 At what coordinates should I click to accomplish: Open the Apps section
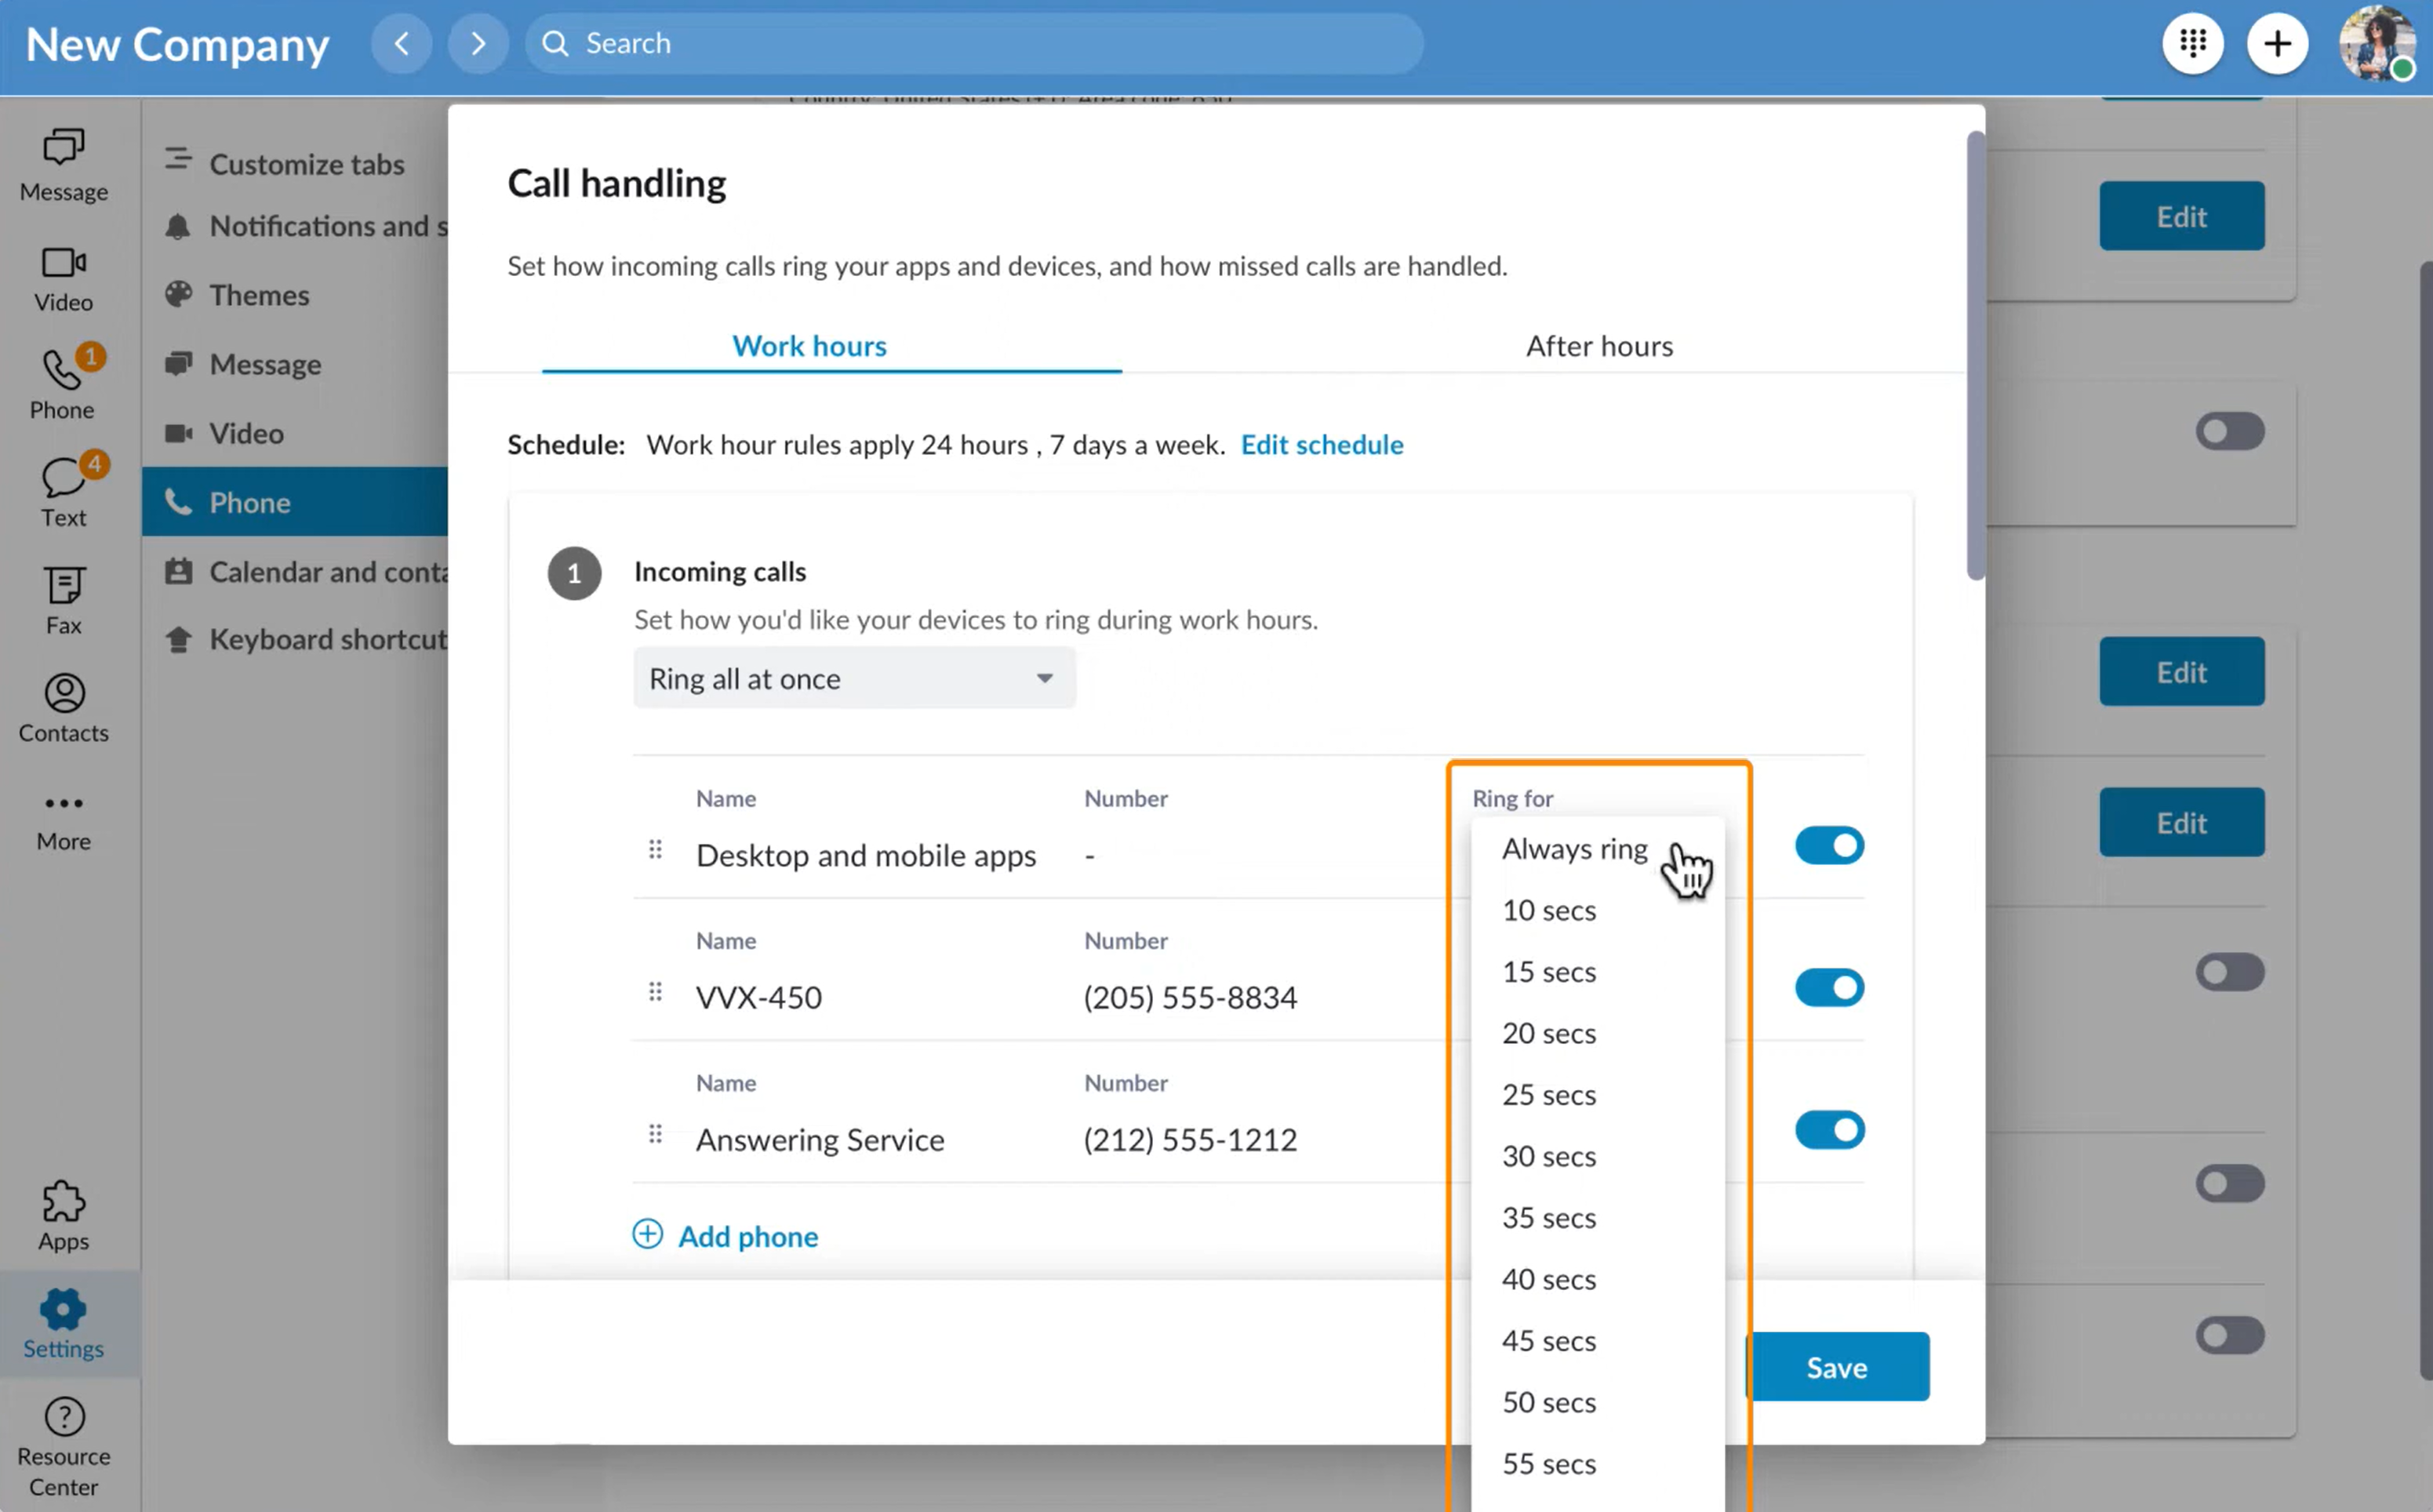(x=63, y=1216)
